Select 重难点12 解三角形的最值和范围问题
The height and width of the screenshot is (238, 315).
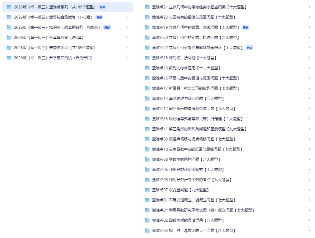183,109
